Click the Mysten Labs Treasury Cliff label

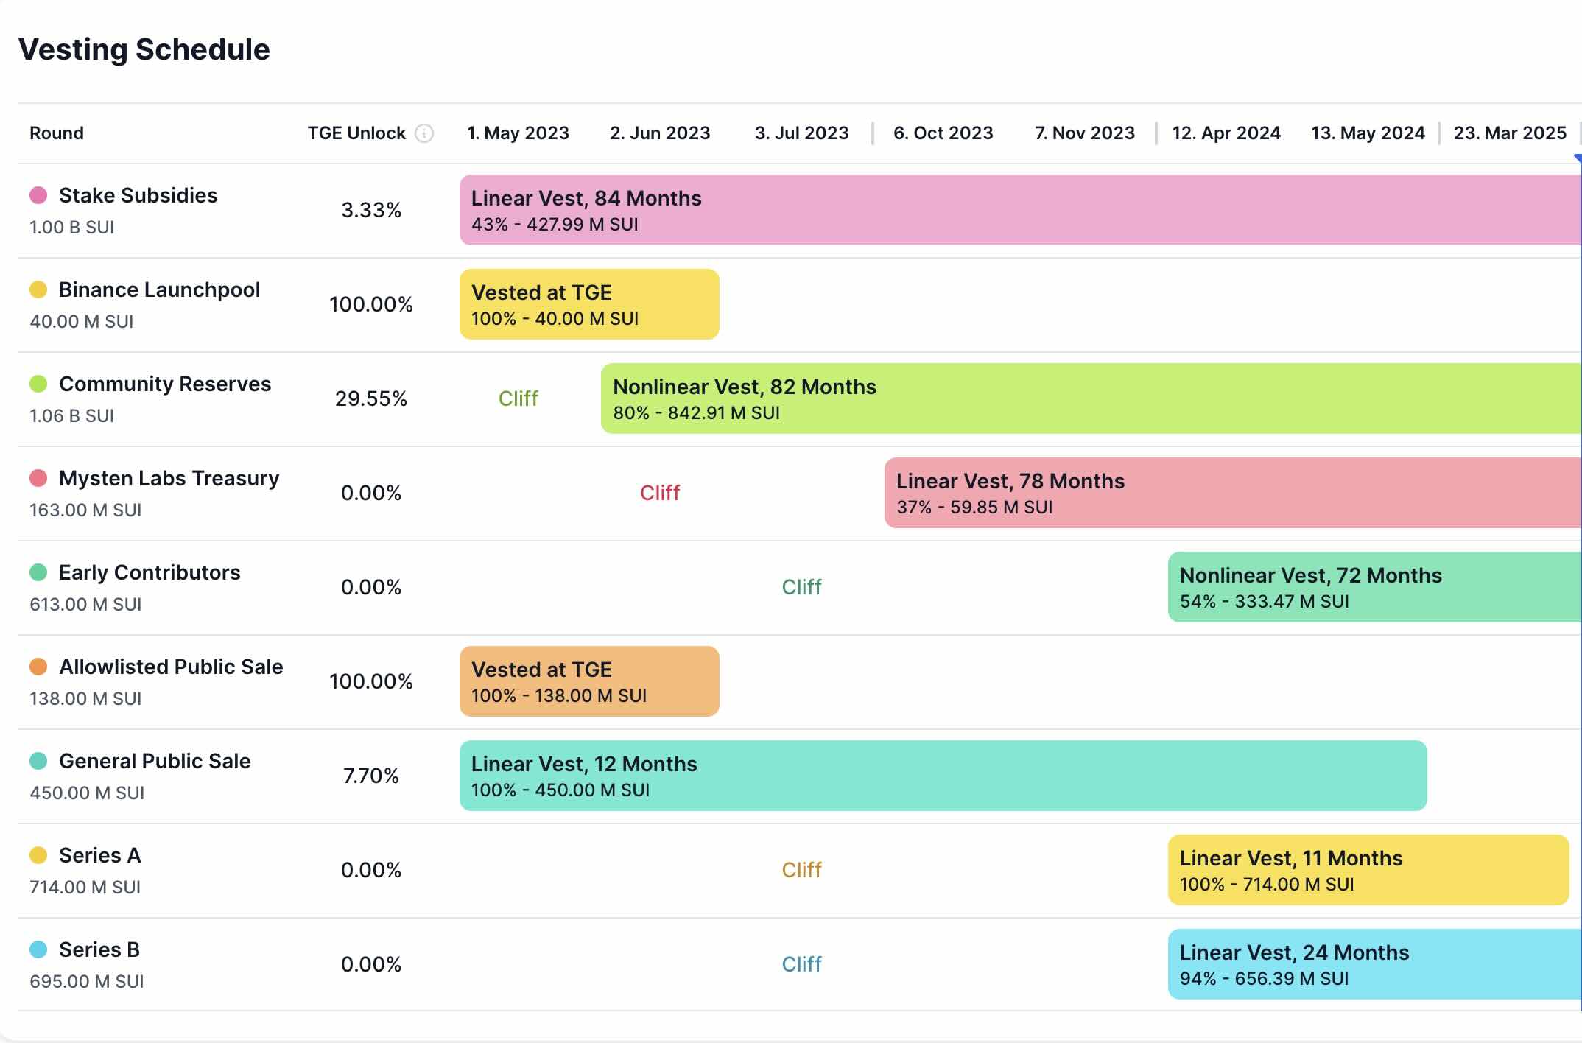pyautogui.click(x=660, y=493)
